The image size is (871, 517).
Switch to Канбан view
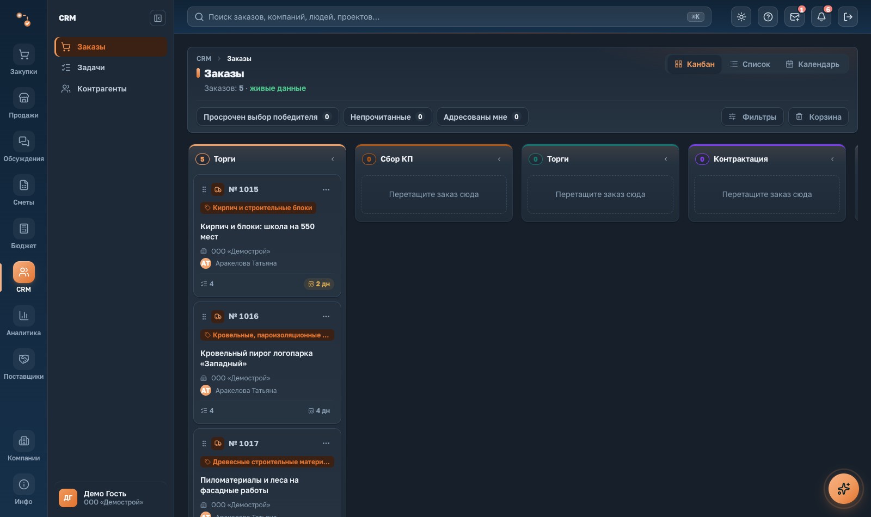click(695, 64)
